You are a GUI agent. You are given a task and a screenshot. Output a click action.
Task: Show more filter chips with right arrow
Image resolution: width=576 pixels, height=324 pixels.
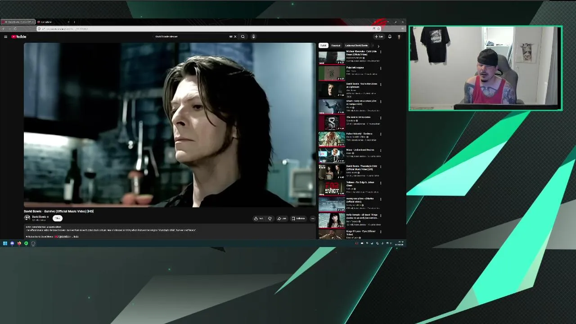click(x=378, y=45)
